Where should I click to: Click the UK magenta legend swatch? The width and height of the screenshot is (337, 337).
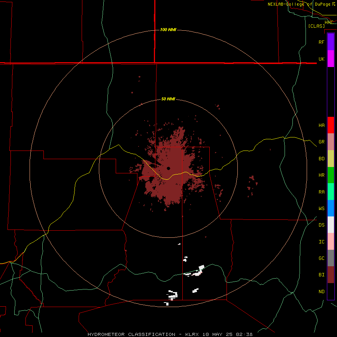[331, 59]
